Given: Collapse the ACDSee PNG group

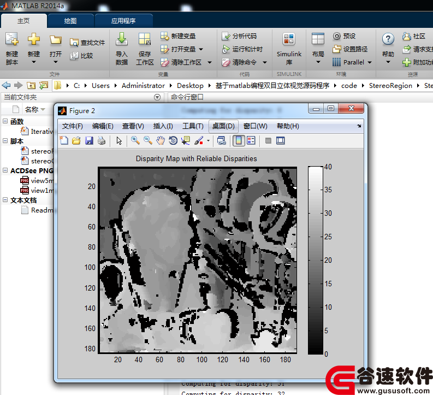Looking at the screenshot, I should click(x=5, y=170).
